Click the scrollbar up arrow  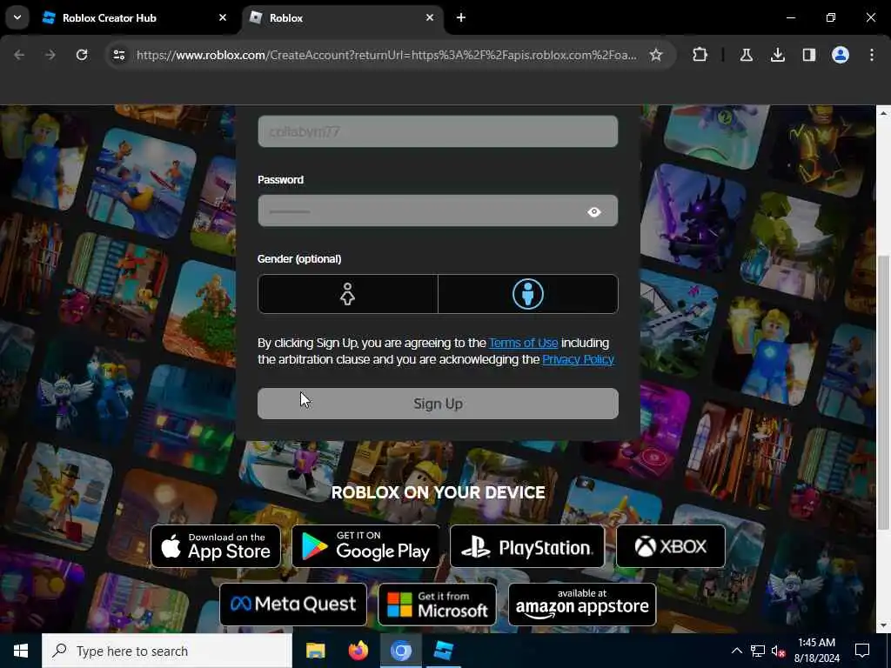[x=883, y=113]
